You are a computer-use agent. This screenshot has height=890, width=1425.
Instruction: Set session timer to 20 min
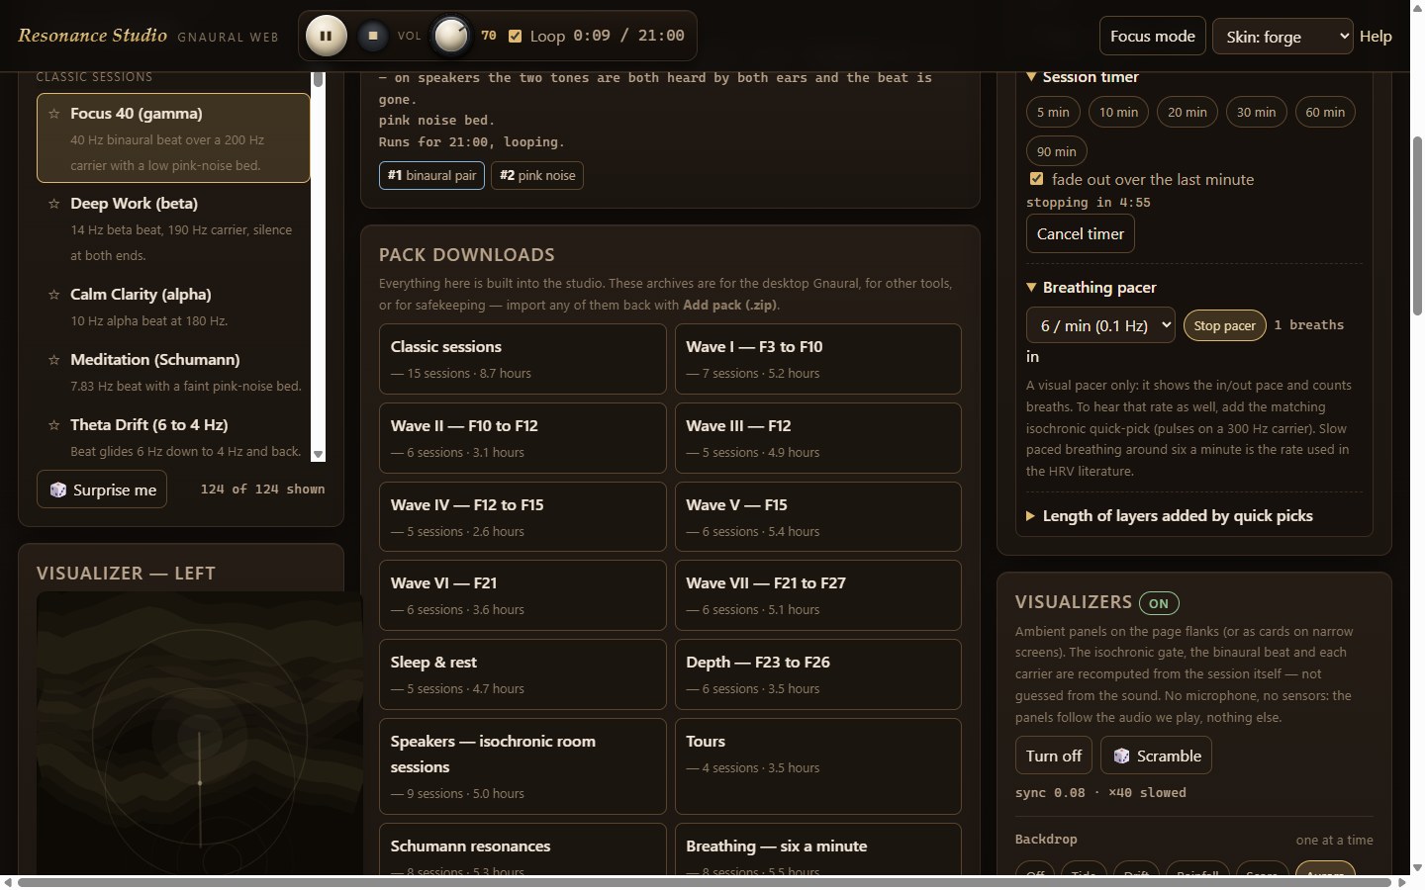pyautogui.click(x=1187, y=112)
